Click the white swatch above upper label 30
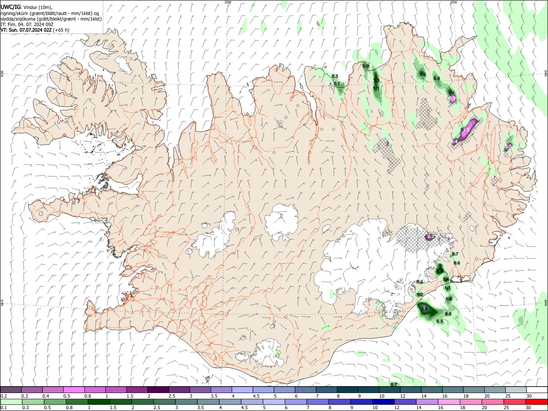548x411 pixels. click(537, 390)
